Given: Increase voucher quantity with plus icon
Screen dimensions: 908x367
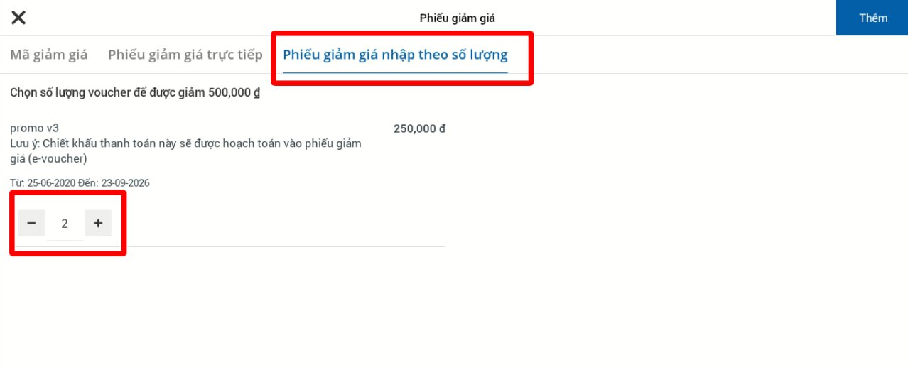Looking at the screenshot, I should 98,223.
